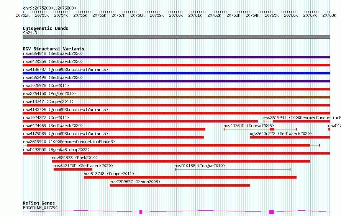This screenshot has width=341, height=216.
Task: Open the FOCAD|NM_017794 gene label
Action: [x=40, y=208]
